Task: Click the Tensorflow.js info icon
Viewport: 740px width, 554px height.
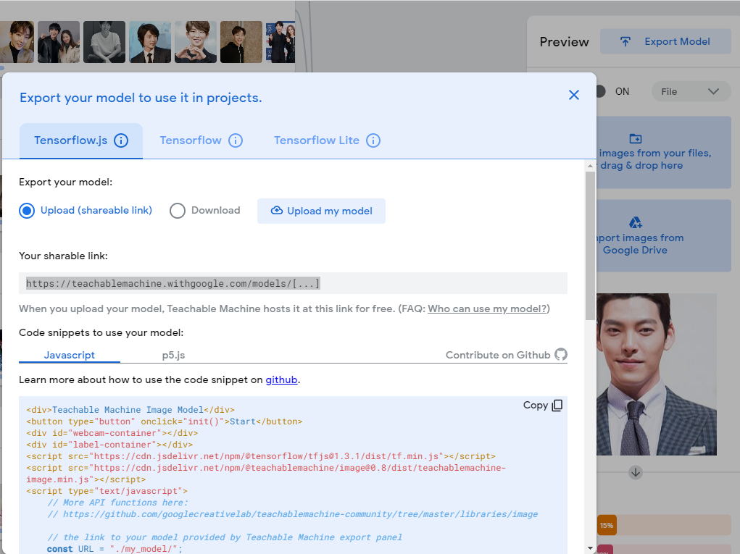Action: [121, 140]
